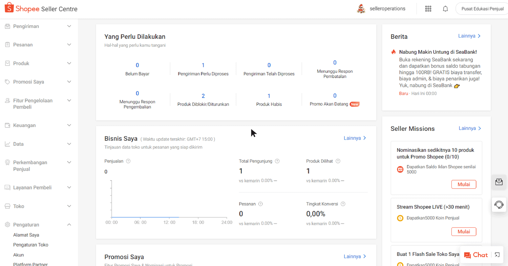Open the inbox envelope side icon

499,182
